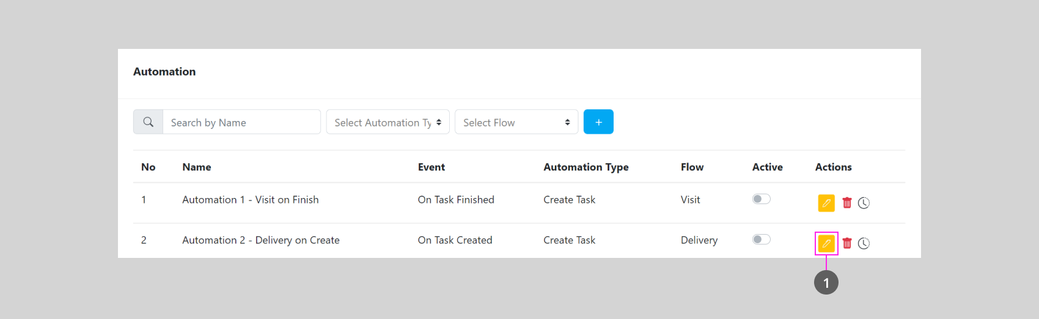
Task: Open history clock icon for Automation 1
Action: (864, 203)
